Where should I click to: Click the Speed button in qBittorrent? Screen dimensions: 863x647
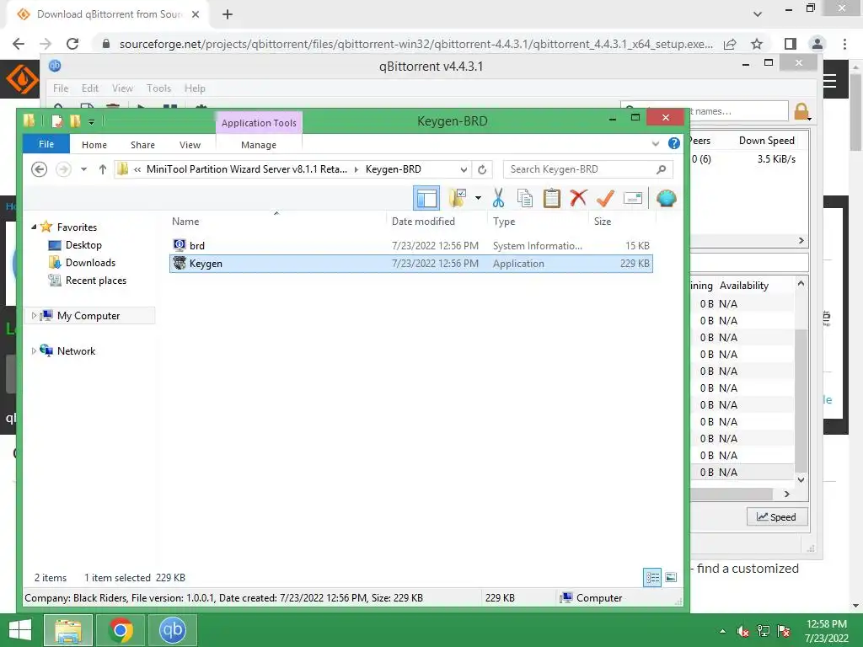tap(776, 516)
